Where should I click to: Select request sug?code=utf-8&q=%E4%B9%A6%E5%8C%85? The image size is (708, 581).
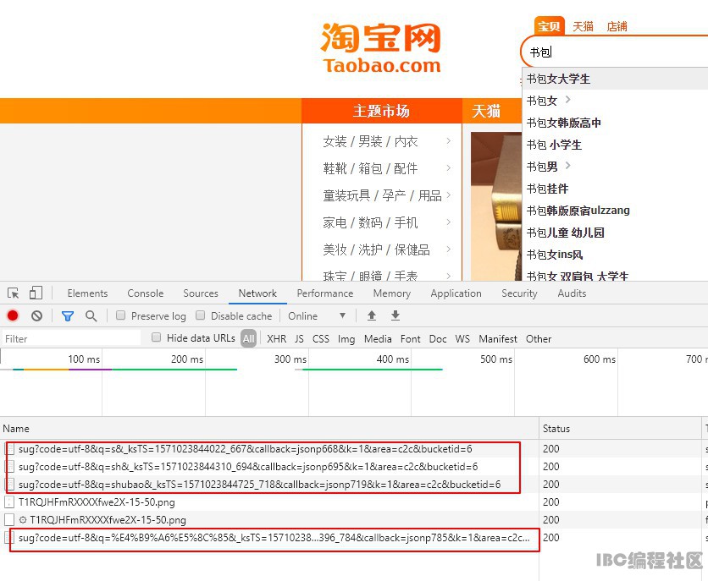point(274,538)
